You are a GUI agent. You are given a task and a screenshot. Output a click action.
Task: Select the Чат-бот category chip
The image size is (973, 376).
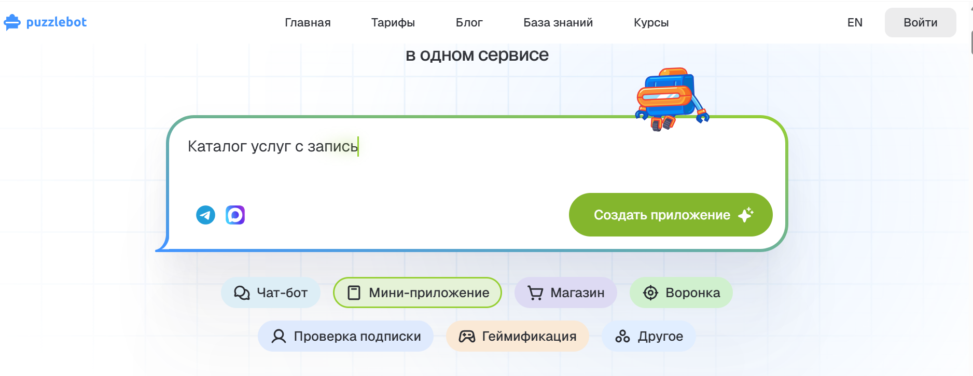click(x=271, y=293)
